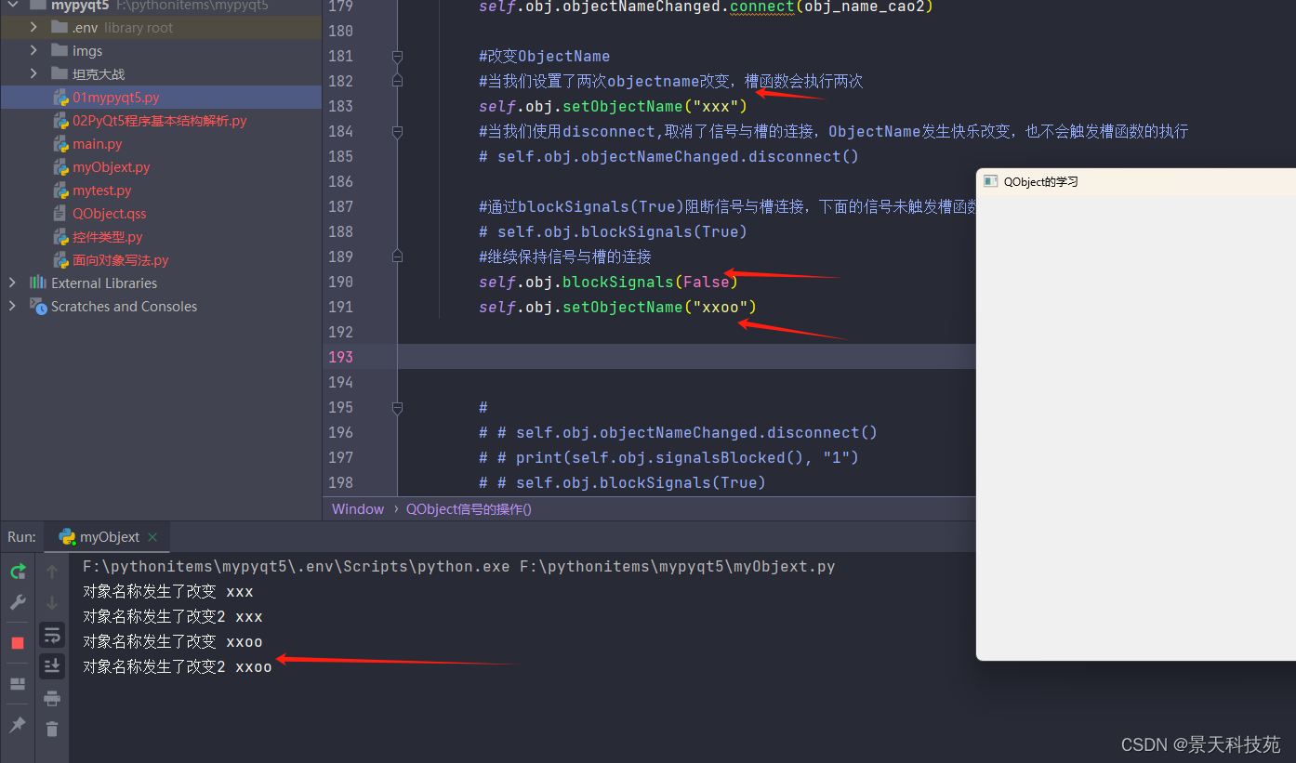Viewport: 1296px width, 763px height.
Task: Expand the imgs folder
Action: click(34, 50)
